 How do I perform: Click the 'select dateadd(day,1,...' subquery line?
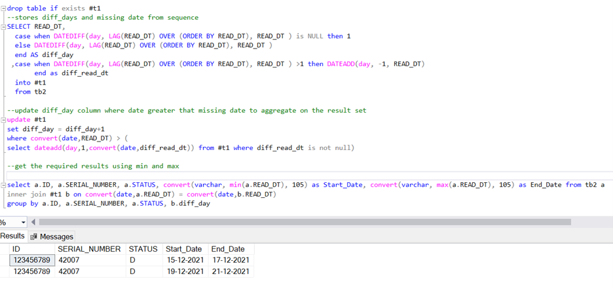pos(181,148)
